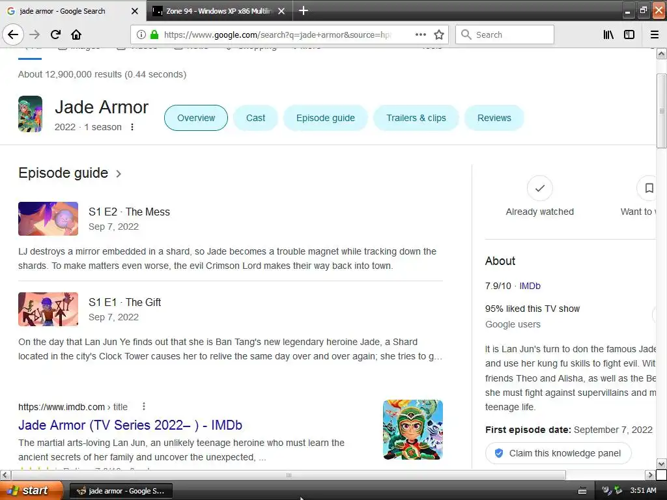Go back to the previous page

(x=13, y=35)
